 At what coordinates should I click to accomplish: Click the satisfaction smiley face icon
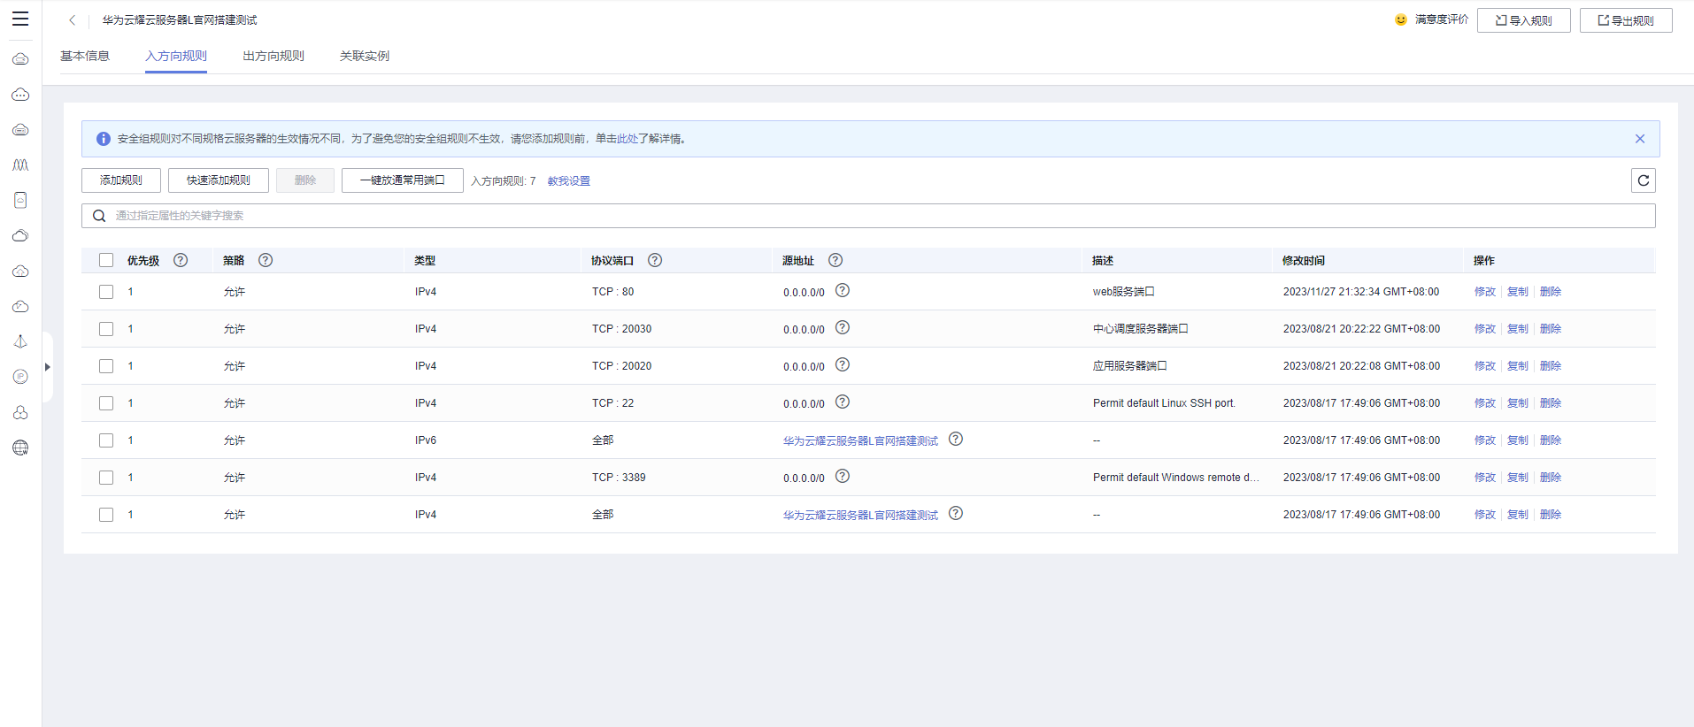(x=1401, y=19)
